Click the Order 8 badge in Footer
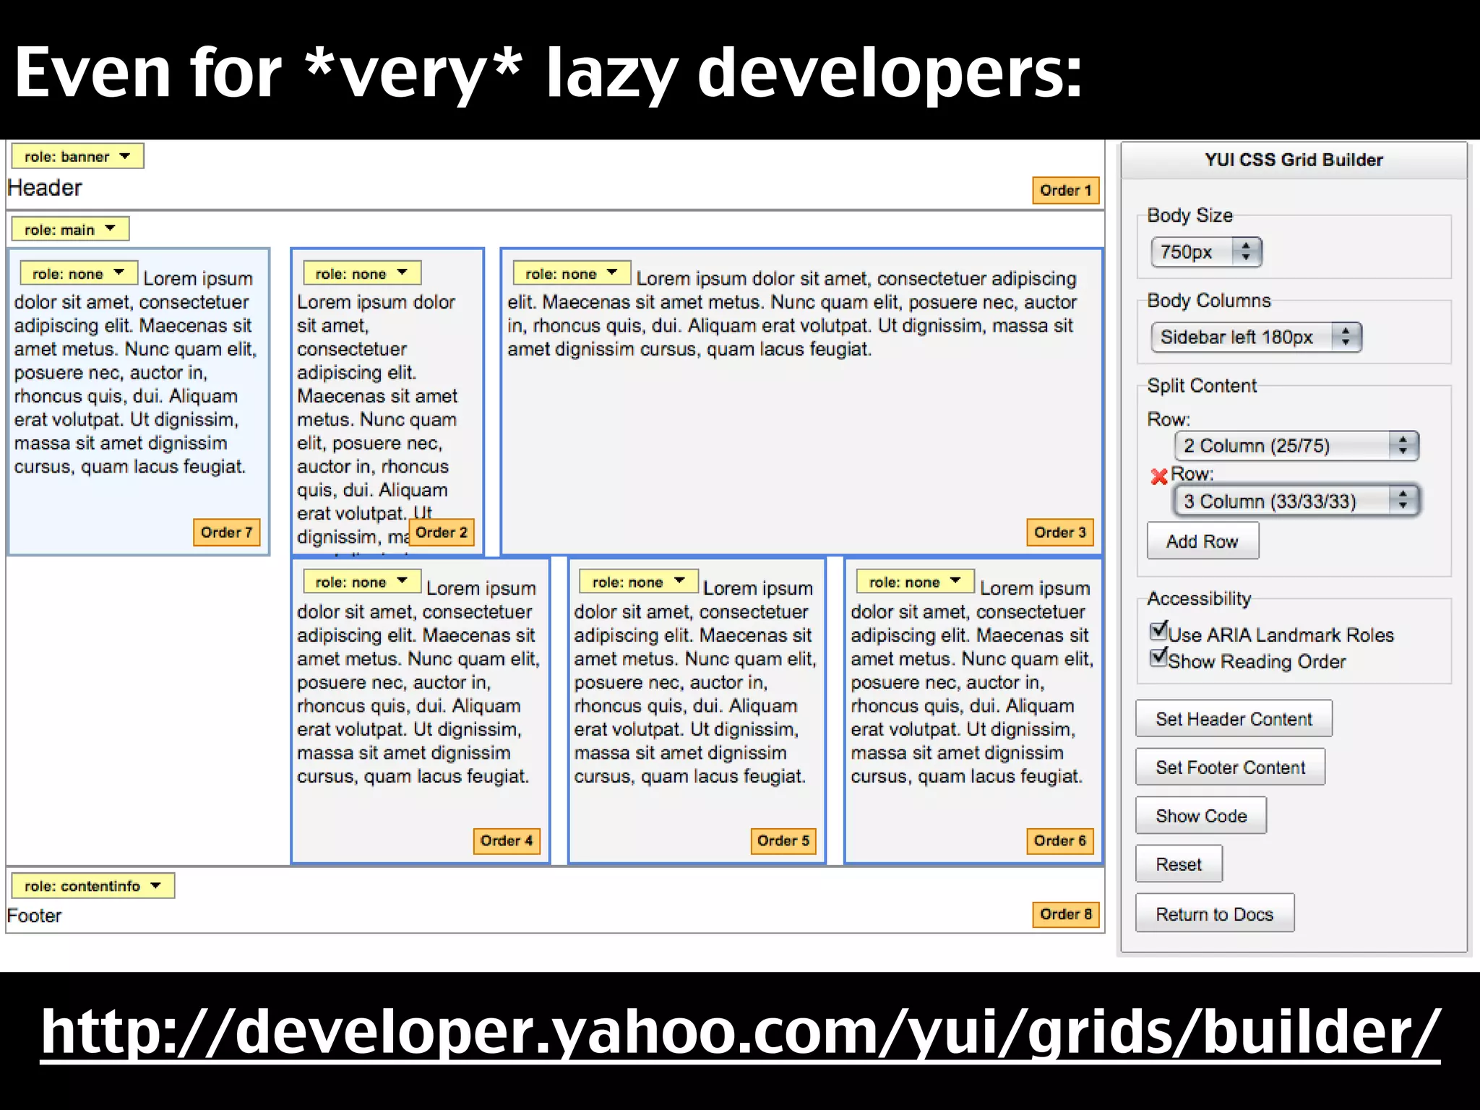Viewport: 1480px width, 1110px height. coord(1065,914)
